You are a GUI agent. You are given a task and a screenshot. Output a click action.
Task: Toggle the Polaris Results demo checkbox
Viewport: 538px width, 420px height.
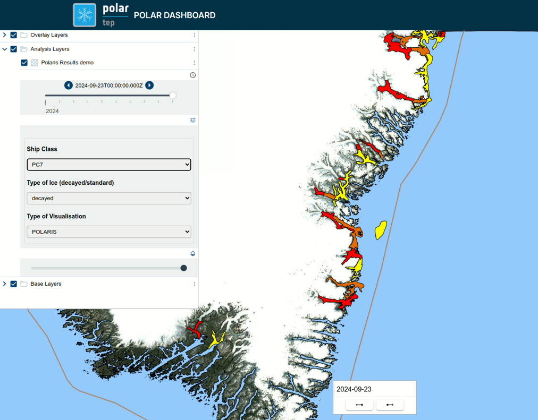24,63
